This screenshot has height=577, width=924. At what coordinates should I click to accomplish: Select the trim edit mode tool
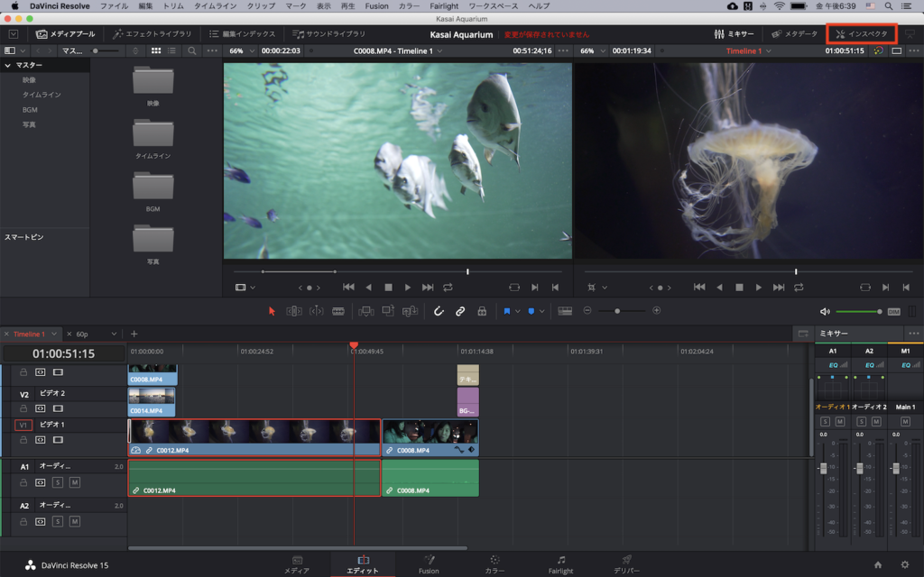pyautogui.click(x=293, y=310)
